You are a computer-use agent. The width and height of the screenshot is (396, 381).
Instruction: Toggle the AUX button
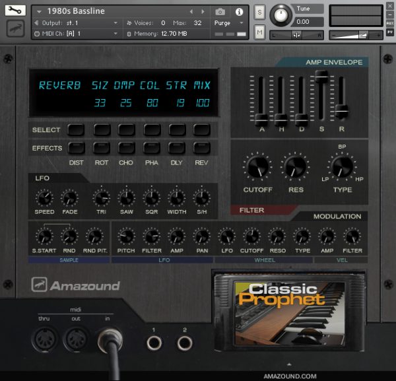pos(390,23)
